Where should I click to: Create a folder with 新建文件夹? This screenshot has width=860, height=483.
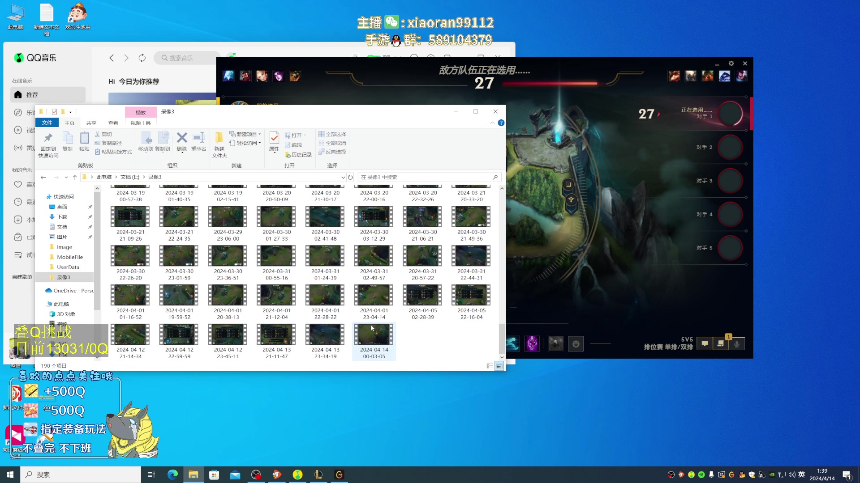pyautogui.click(x=219, y=145)
